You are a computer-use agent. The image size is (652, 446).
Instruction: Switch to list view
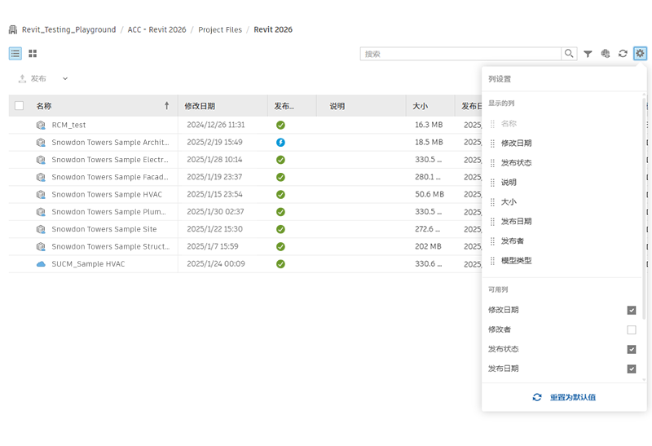click(x=15, y=53)
